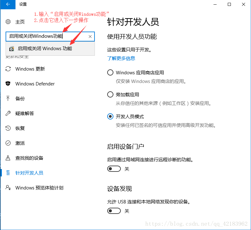Image resolution: width=251 pixels, height=230 pixels.
Task: Click the back arrow in title bar
Action: pos(8,4)
